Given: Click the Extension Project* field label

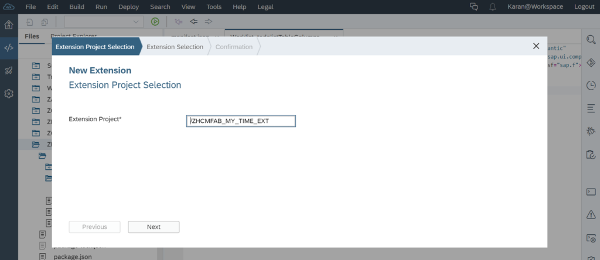Looking at the screenshot, I should click(95, 119).
